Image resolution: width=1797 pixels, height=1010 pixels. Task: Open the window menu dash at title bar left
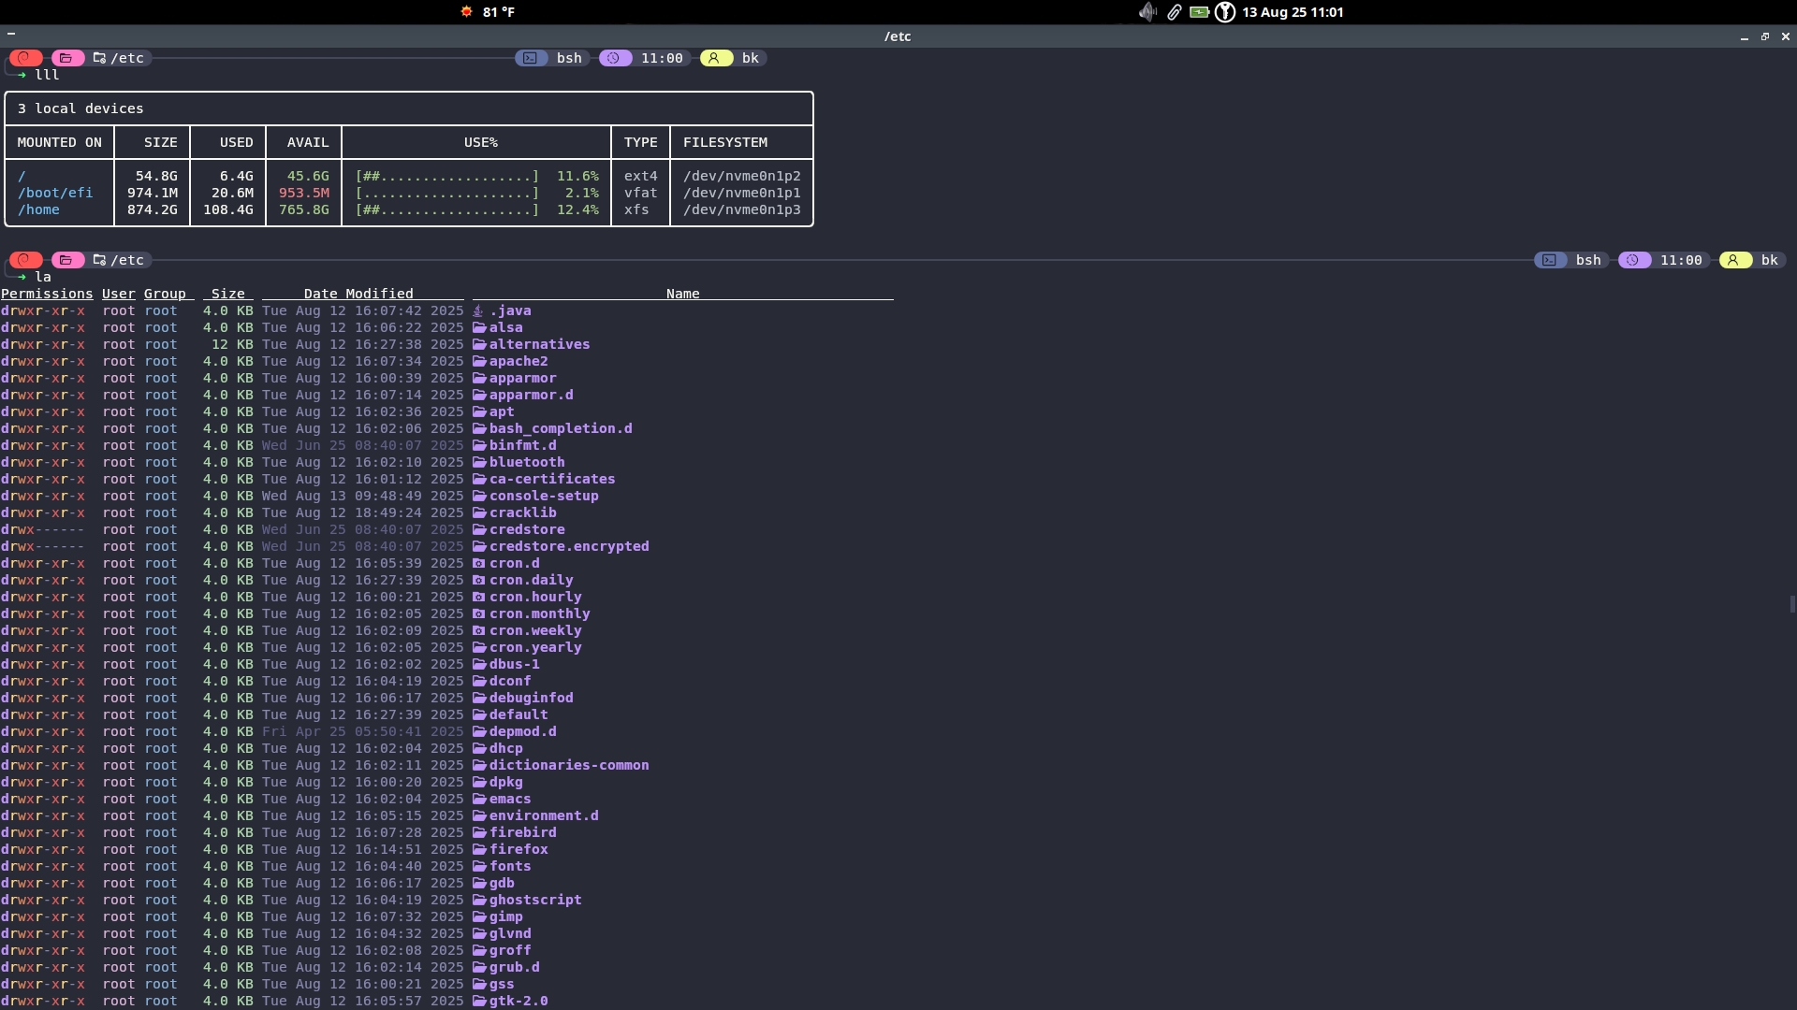click(x=11, y=34)
